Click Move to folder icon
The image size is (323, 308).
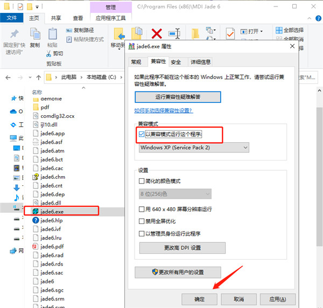(x=120, y=34)
